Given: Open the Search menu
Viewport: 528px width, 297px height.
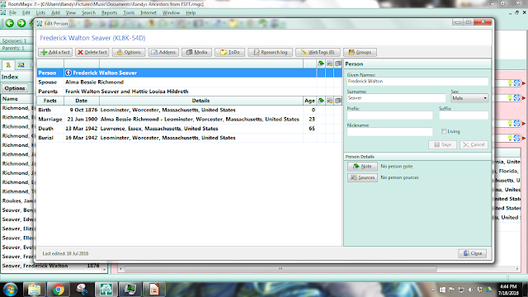Looking at the screenshot, I should point(88,13).
